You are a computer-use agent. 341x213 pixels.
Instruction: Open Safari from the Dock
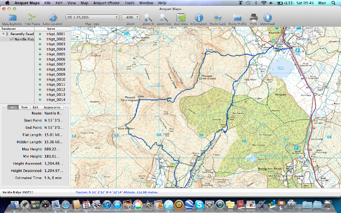(x=66, y=204)
